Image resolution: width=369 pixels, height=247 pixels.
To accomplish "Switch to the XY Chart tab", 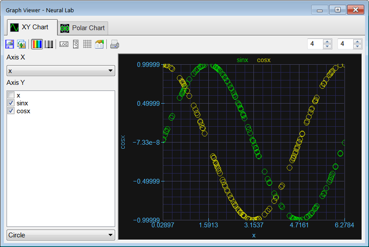I will point(32,27).
